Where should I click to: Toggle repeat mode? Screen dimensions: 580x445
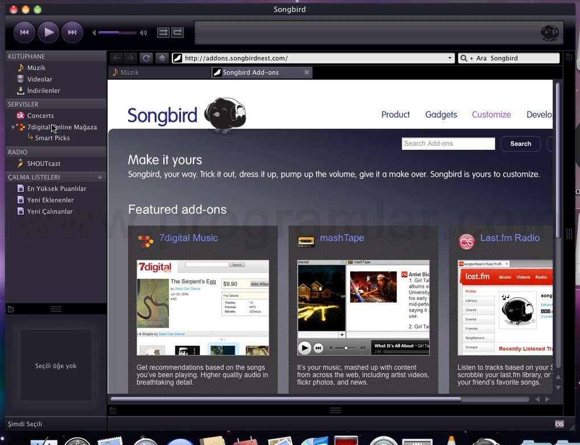coord(178,32)
